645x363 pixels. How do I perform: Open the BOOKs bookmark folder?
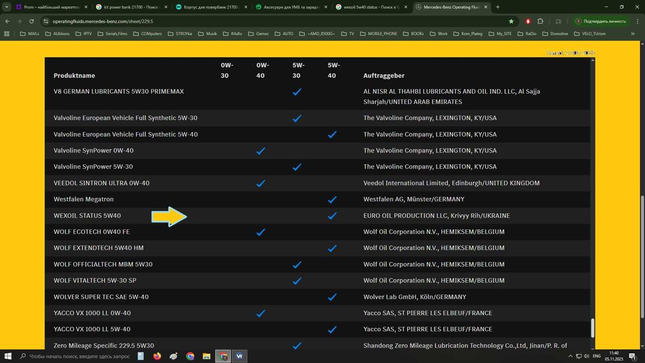(x=413, y=34)
